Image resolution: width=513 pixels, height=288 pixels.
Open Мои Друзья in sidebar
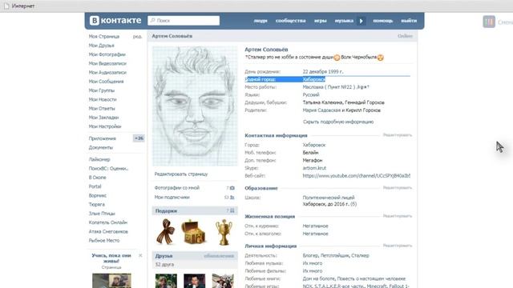coord(102,46)
